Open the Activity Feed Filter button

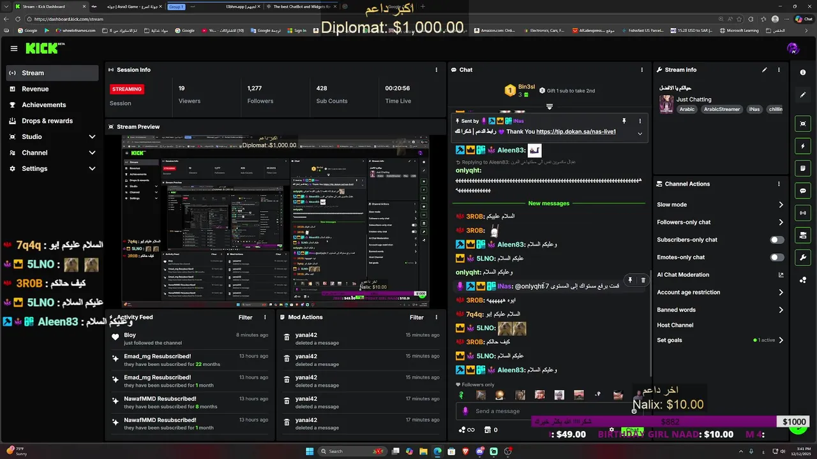(246, 317)
